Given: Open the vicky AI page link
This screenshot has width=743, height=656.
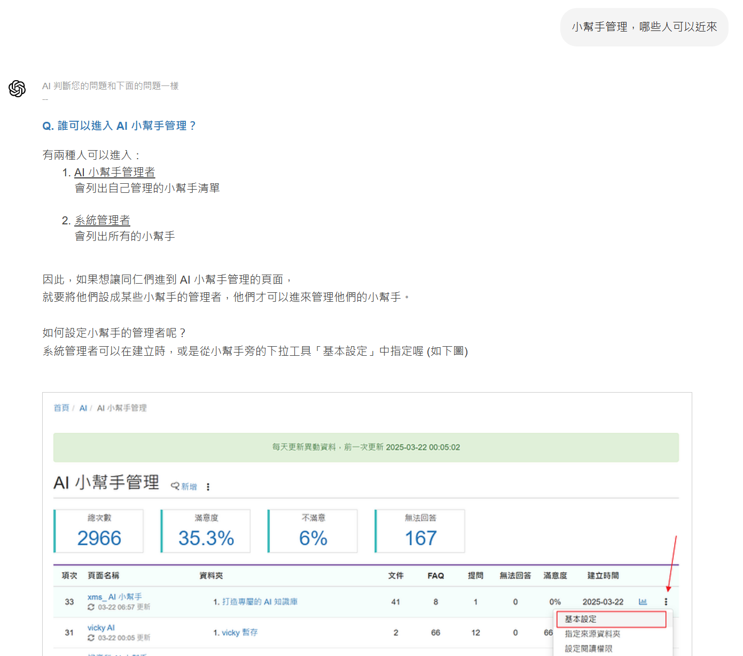Looking at the screenshot, I should coord(101,628).
